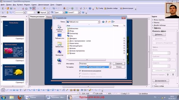Screen dimensions: 179x100
Task: Open the fill type Цвет dropdown
Action: pyautogui.click(x=64, y=12)
